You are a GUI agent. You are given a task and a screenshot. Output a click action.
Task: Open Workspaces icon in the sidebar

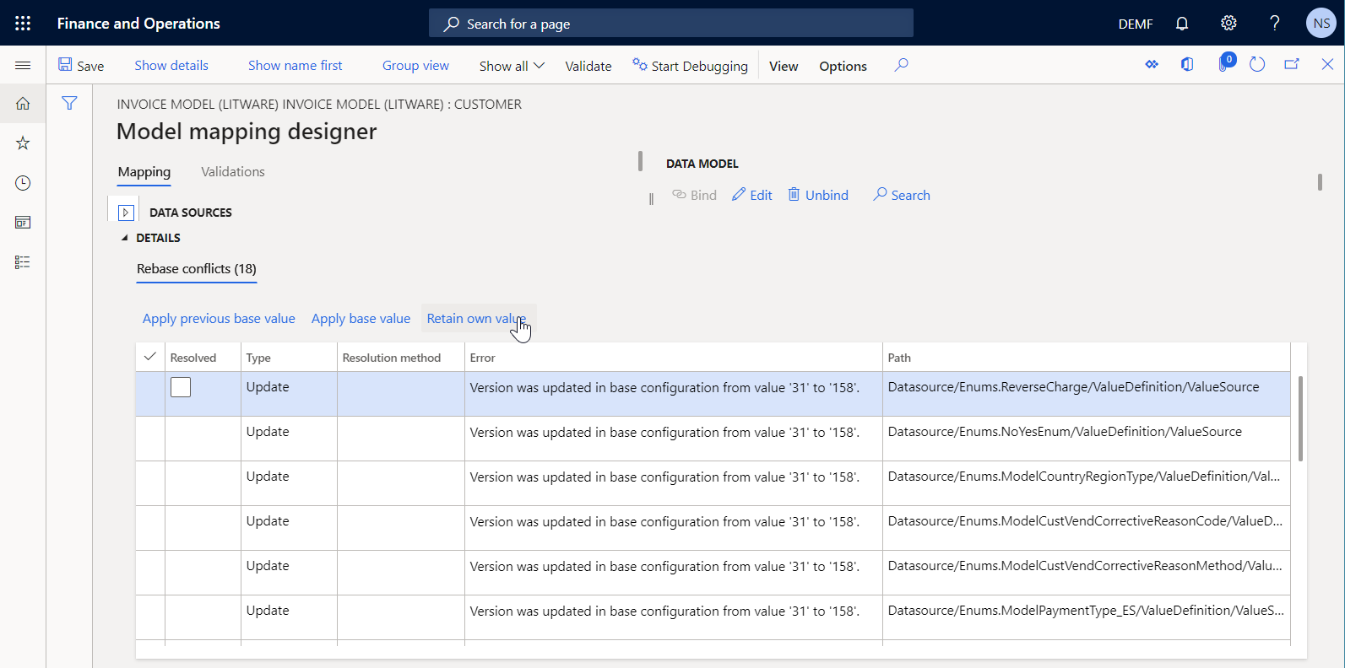pyautogui.click(x=23, y=223)
